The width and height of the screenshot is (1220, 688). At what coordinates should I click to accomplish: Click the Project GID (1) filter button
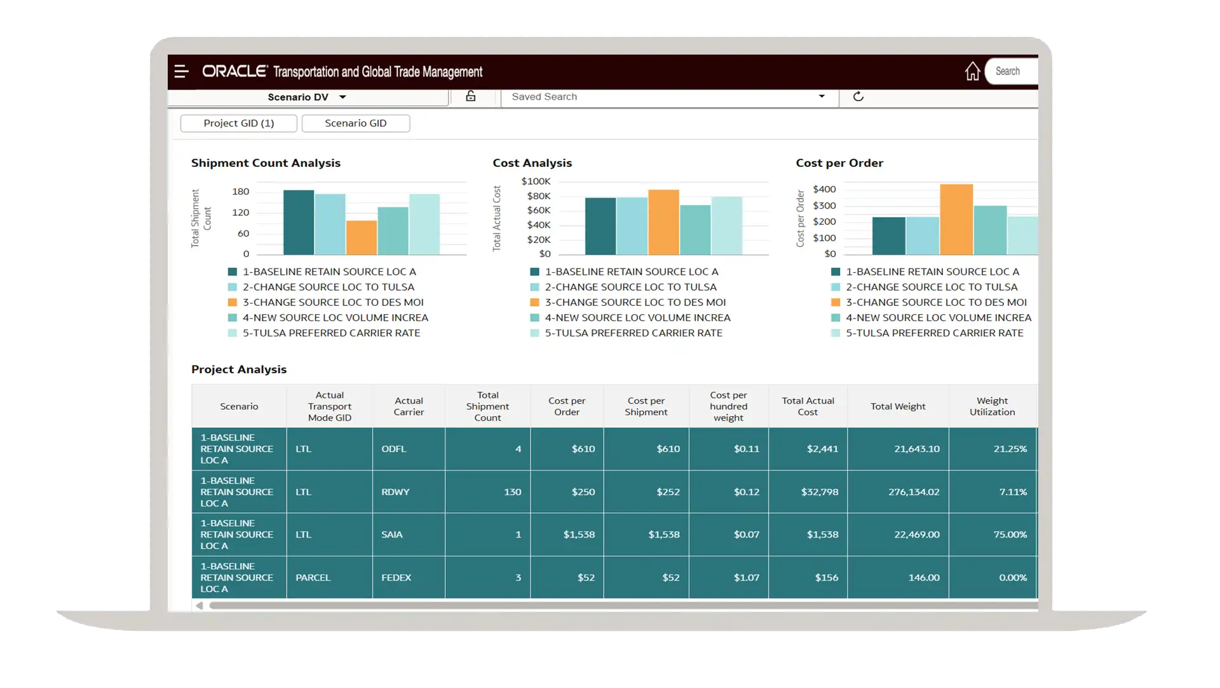(x=238, y=123)
